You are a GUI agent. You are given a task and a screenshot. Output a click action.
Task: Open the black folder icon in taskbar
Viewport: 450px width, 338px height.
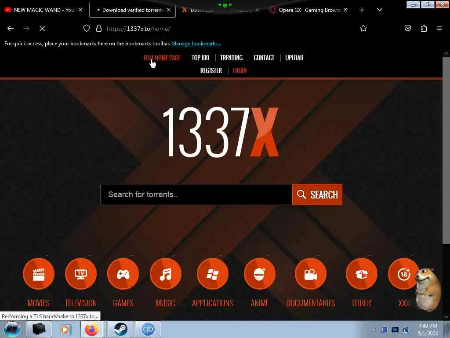(x=39, y=329)
